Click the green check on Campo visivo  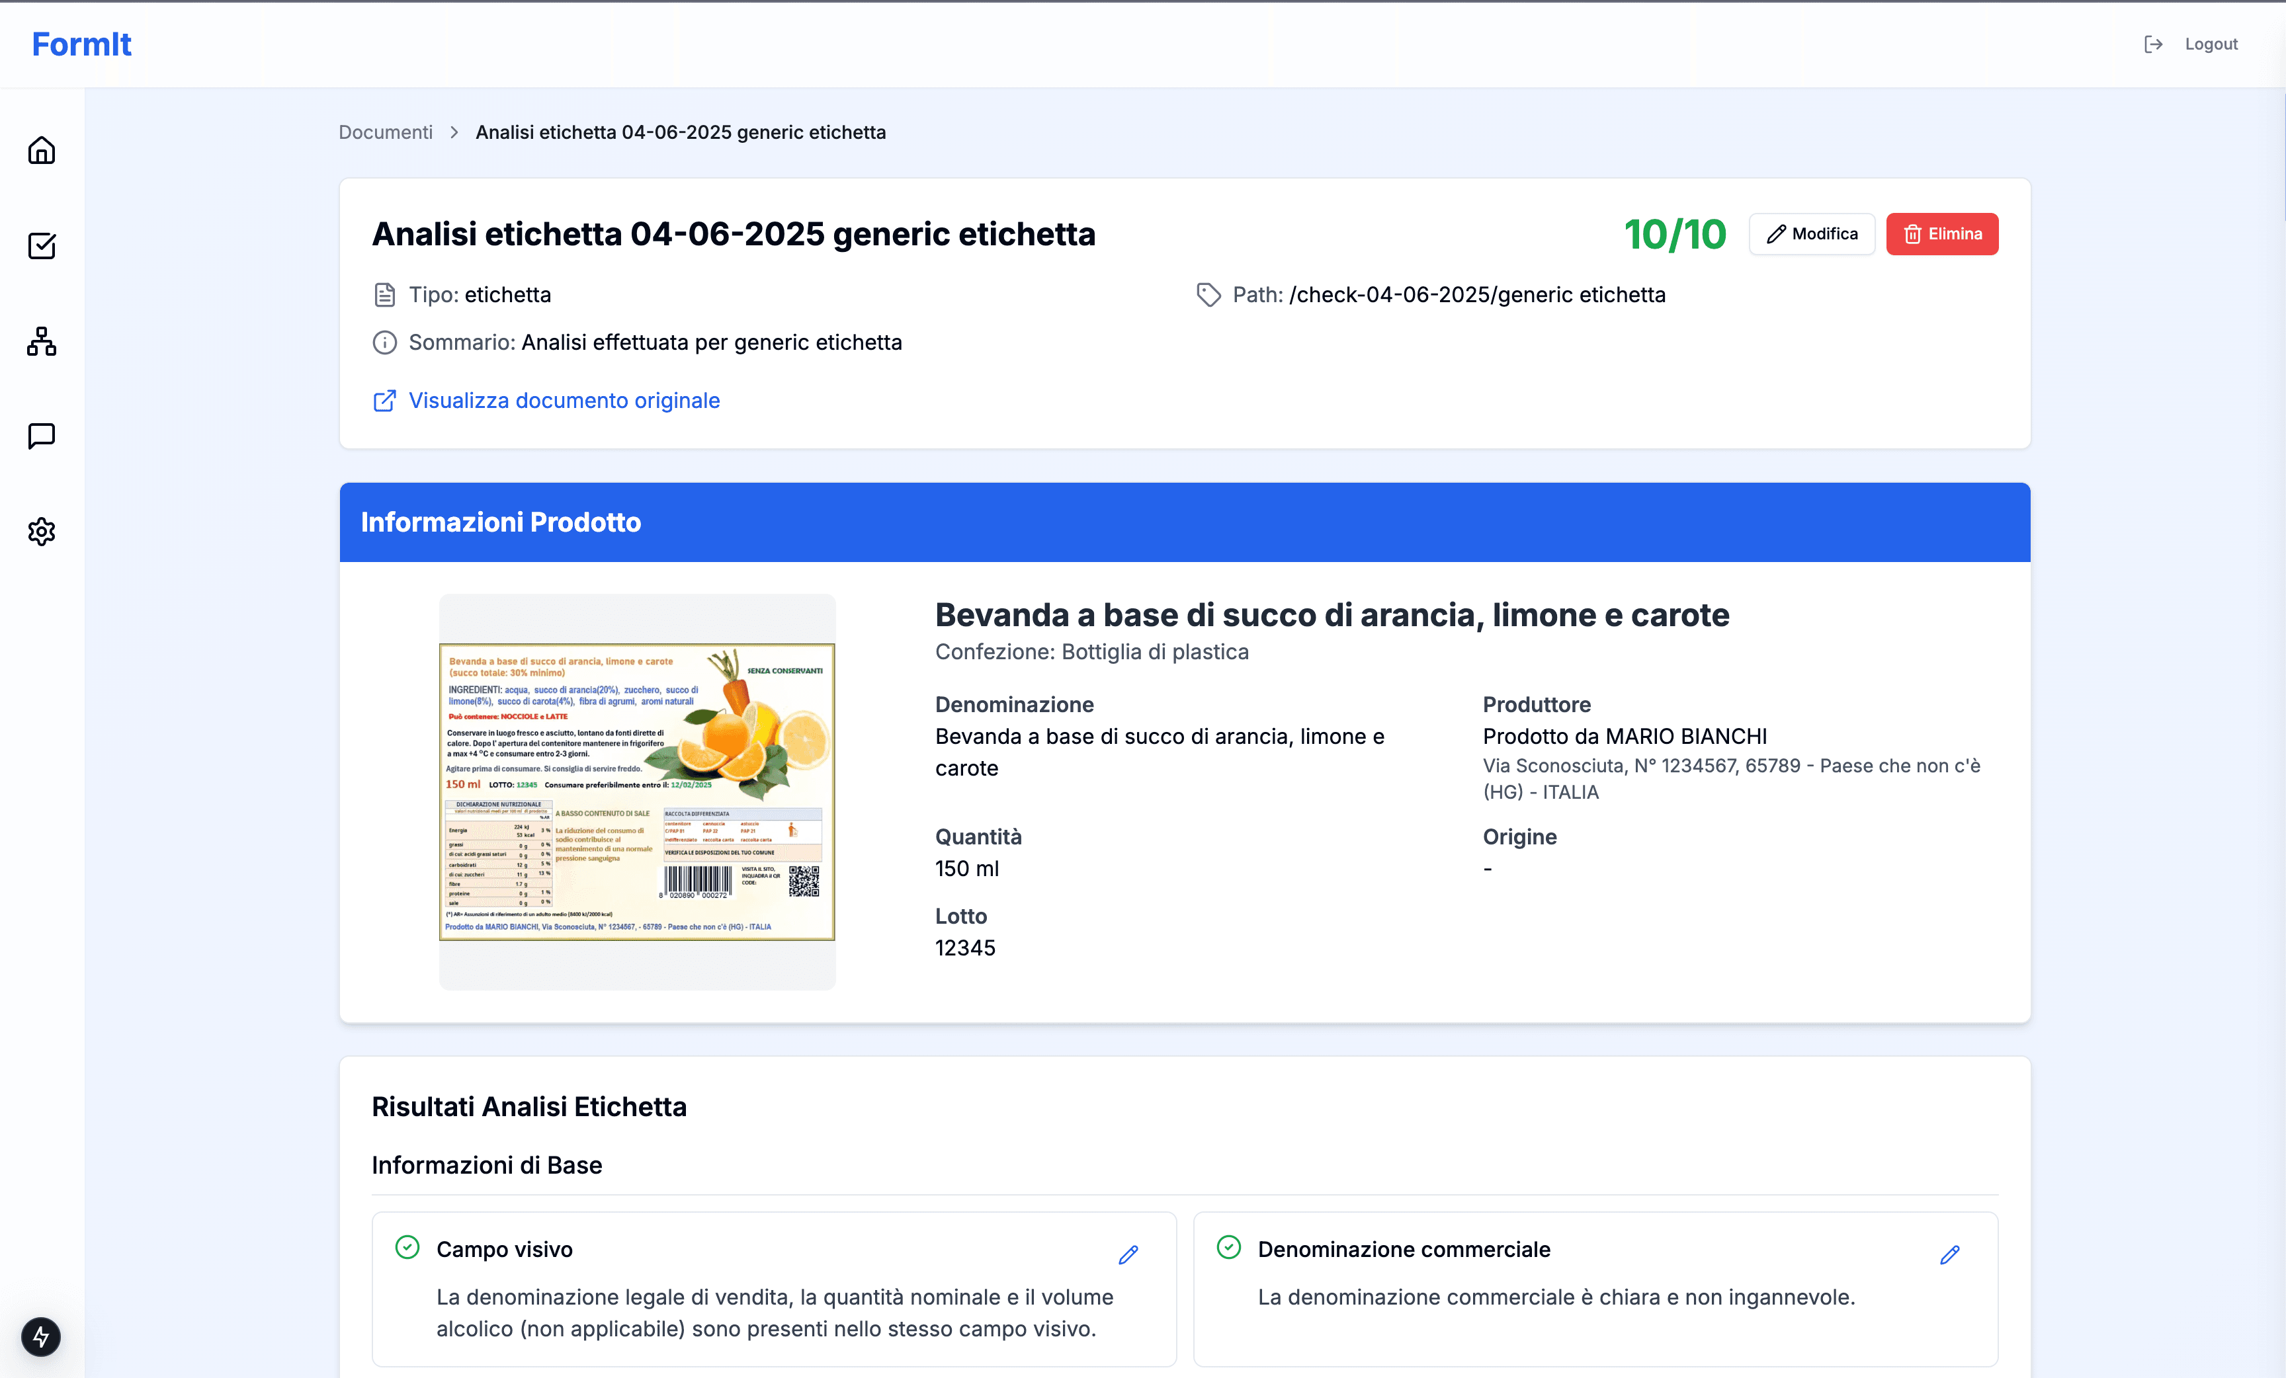pyautogui.click(x=407, y=1247)
